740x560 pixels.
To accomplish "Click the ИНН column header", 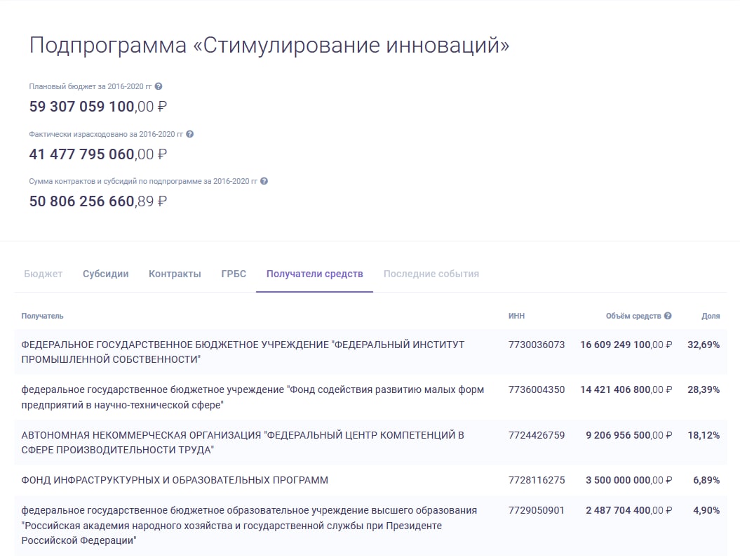I will [516, 316].
